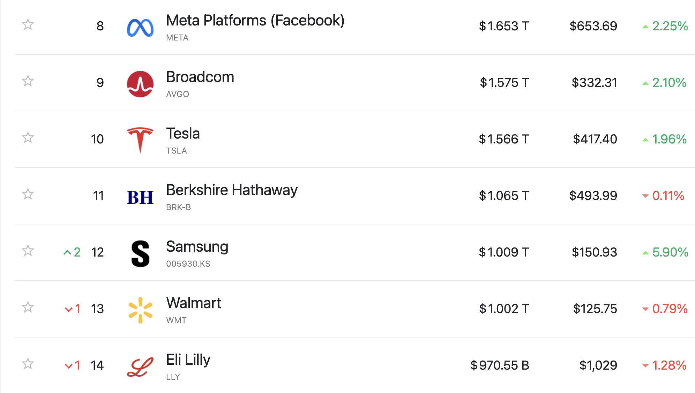Image resolution: width=695 pixels, height=393 pixels.
Task: Click Walmart's rank down 1 indicator
Action: (73, 309)
